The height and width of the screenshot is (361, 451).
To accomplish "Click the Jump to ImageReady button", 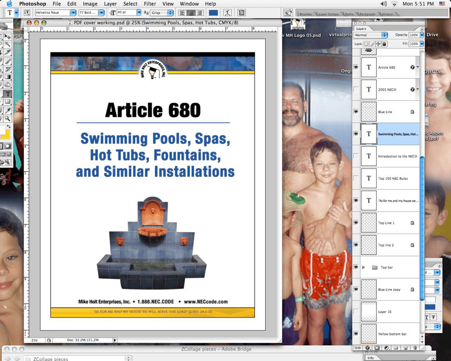I will click(5, 163).
